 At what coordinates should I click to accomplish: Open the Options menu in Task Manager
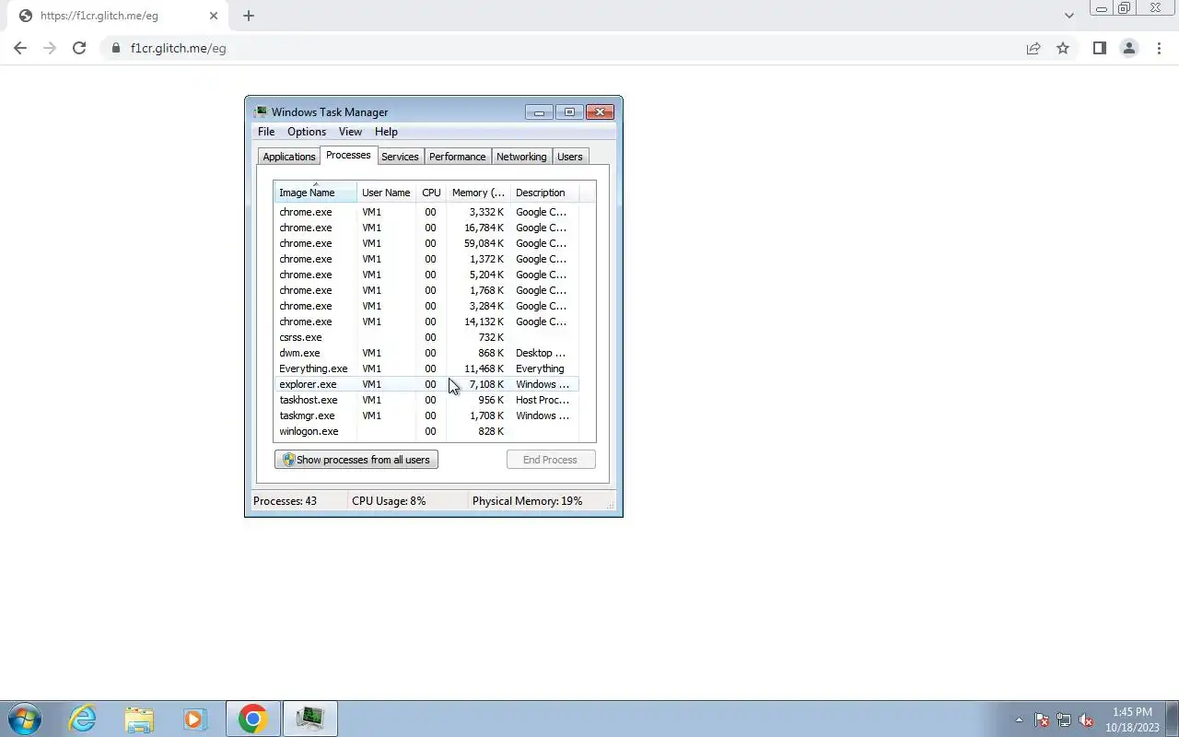coord(307,132)
